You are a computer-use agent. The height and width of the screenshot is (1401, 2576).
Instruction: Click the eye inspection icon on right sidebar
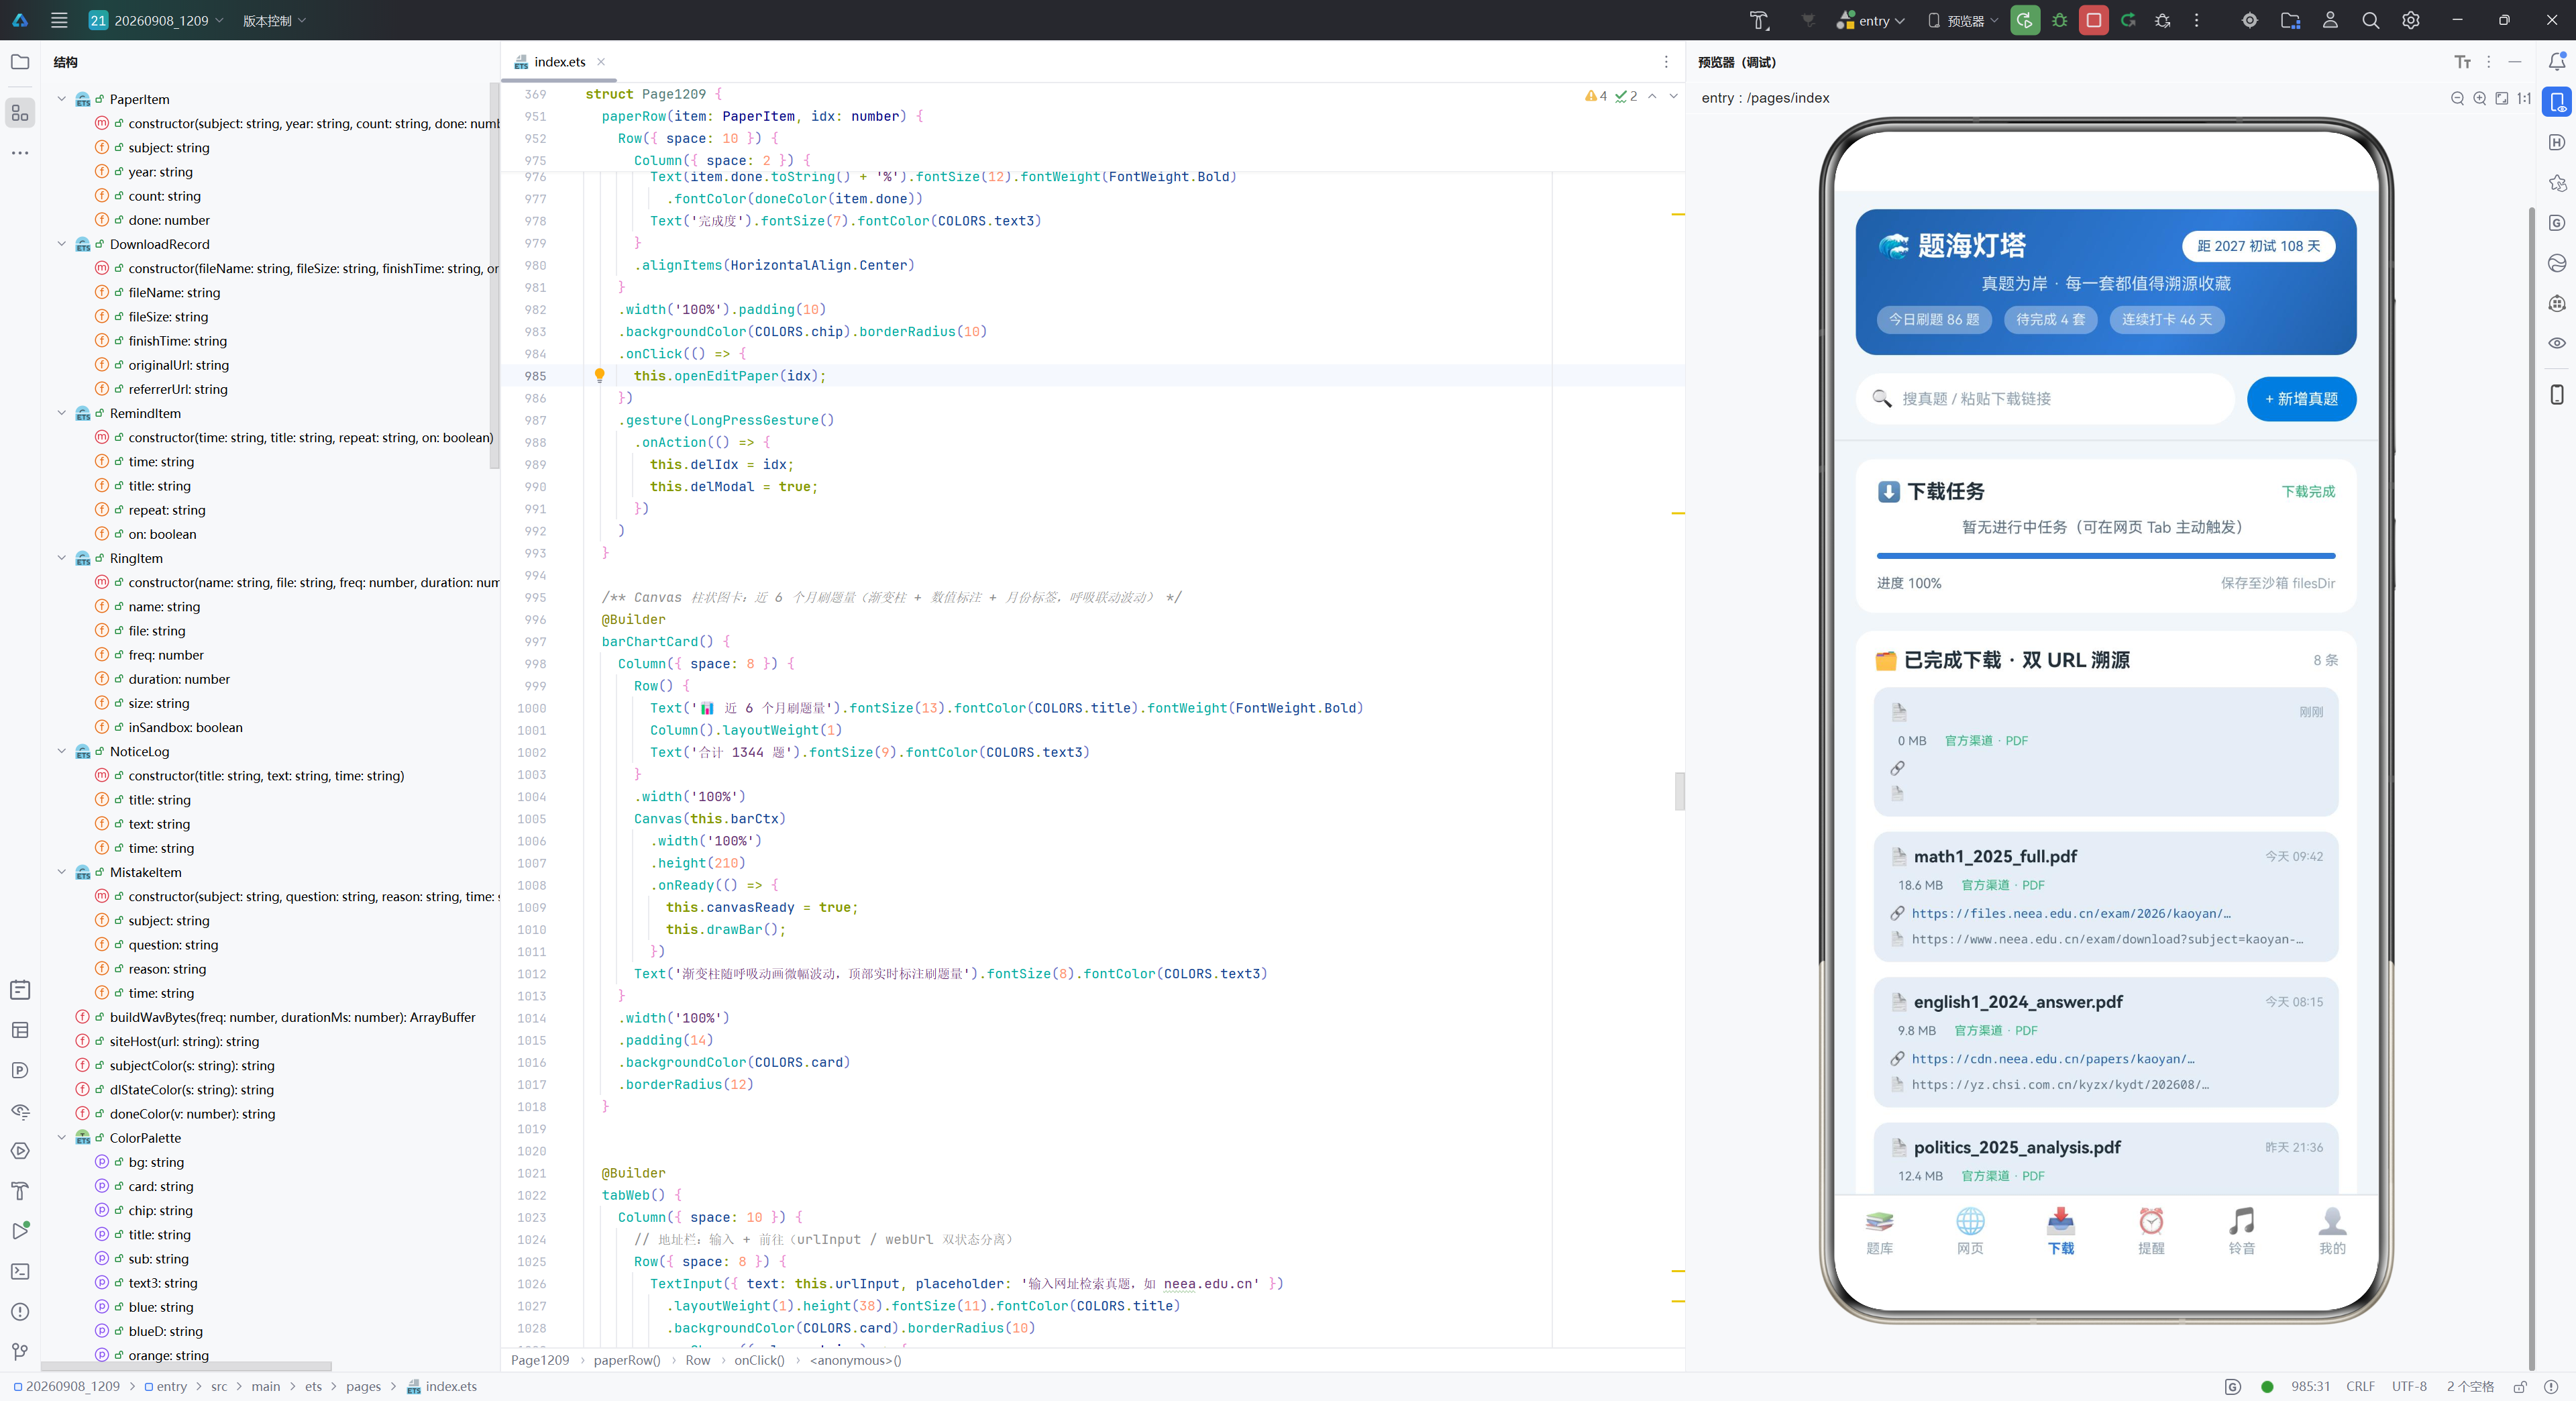(2557, 343)
